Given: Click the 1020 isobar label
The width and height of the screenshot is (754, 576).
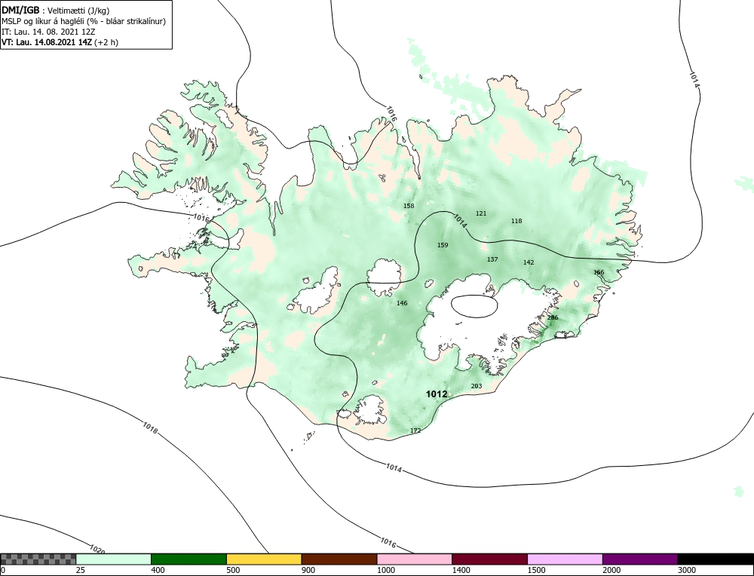Looking at the screenshot, I should click(97, 549).
